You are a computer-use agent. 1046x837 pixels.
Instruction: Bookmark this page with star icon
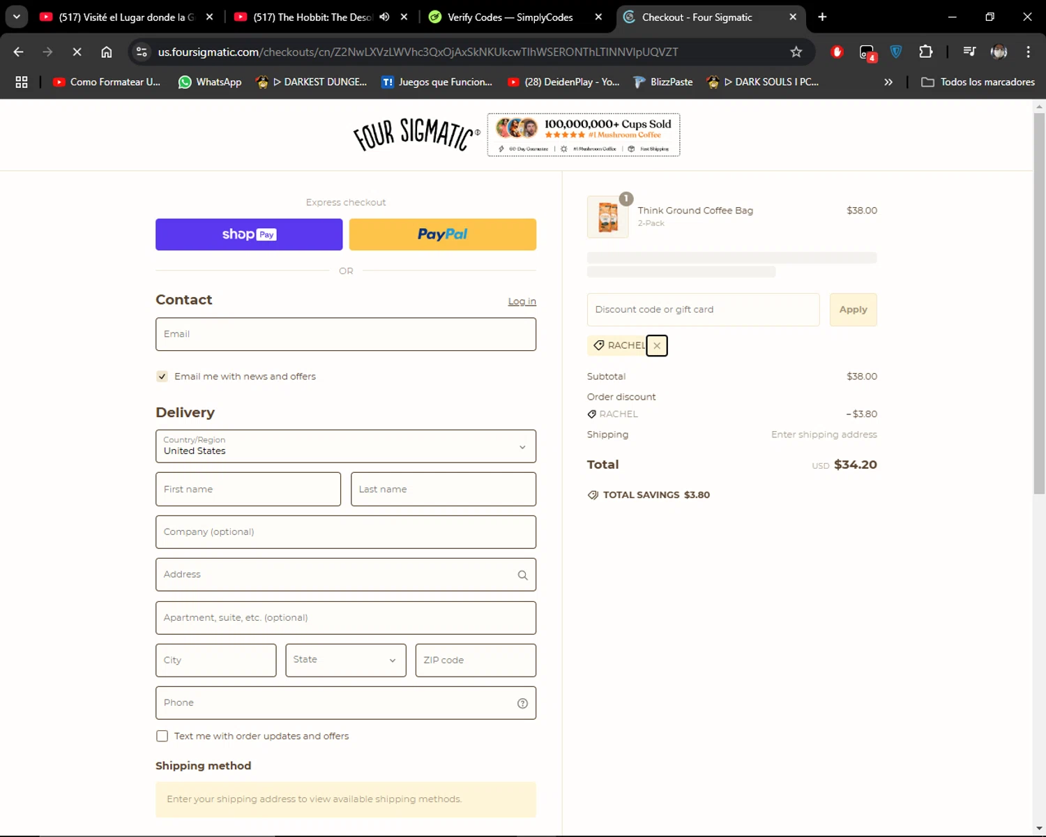(796, 52)
